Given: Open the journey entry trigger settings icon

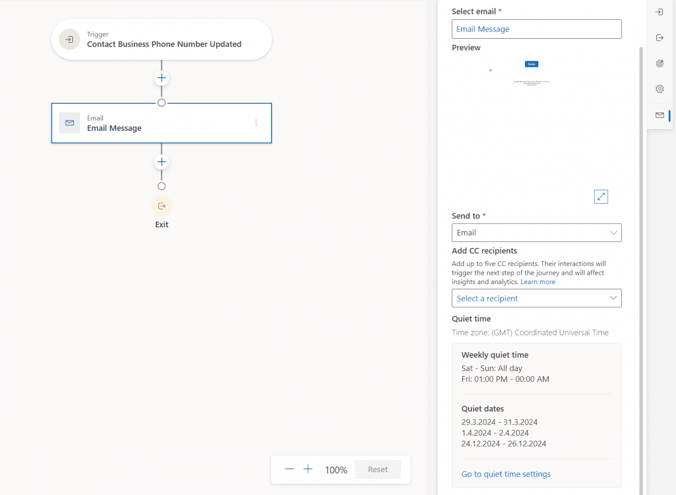Looking at the screenshot, I should (659, 12).
